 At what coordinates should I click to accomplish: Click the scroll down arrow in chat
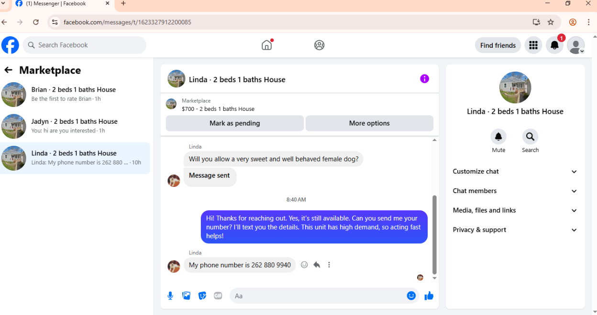[434, 278]
